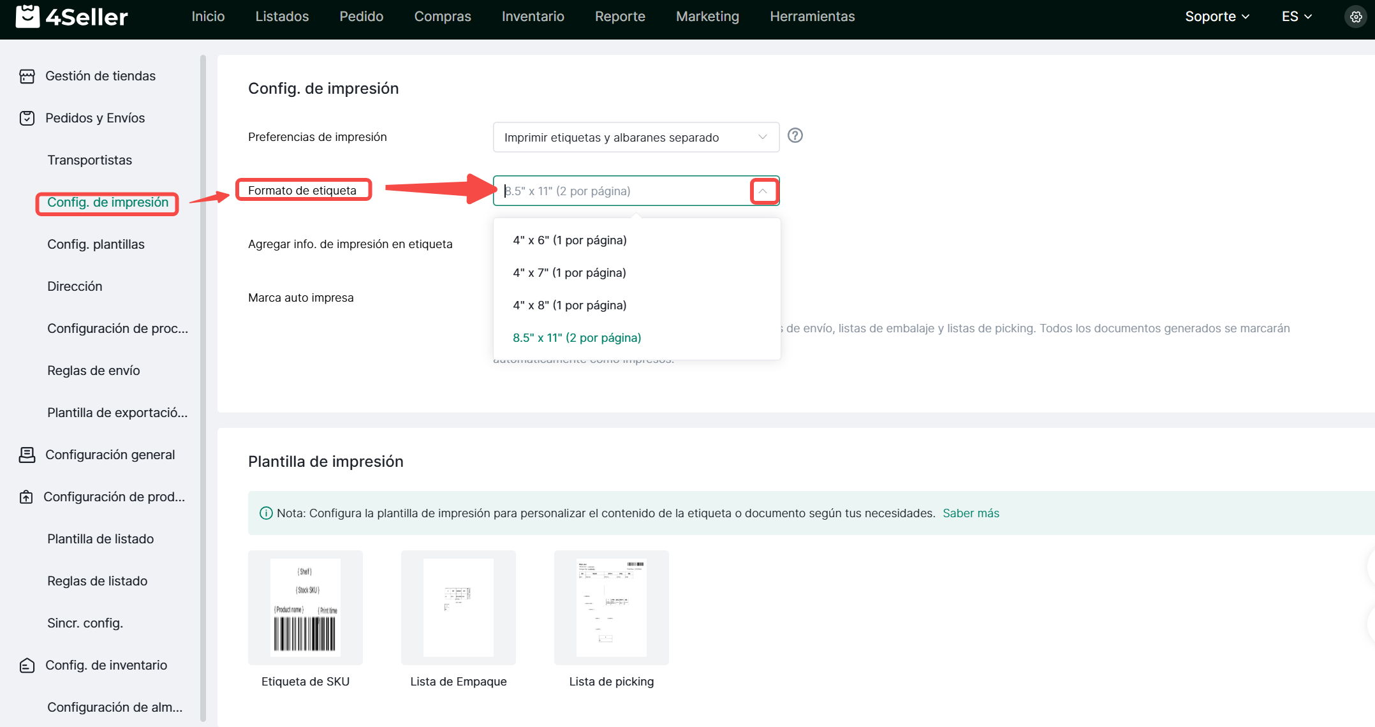
Task: Click Gestión de tiendas store icon
Action: pyautogui.click(x=27, y=77)
